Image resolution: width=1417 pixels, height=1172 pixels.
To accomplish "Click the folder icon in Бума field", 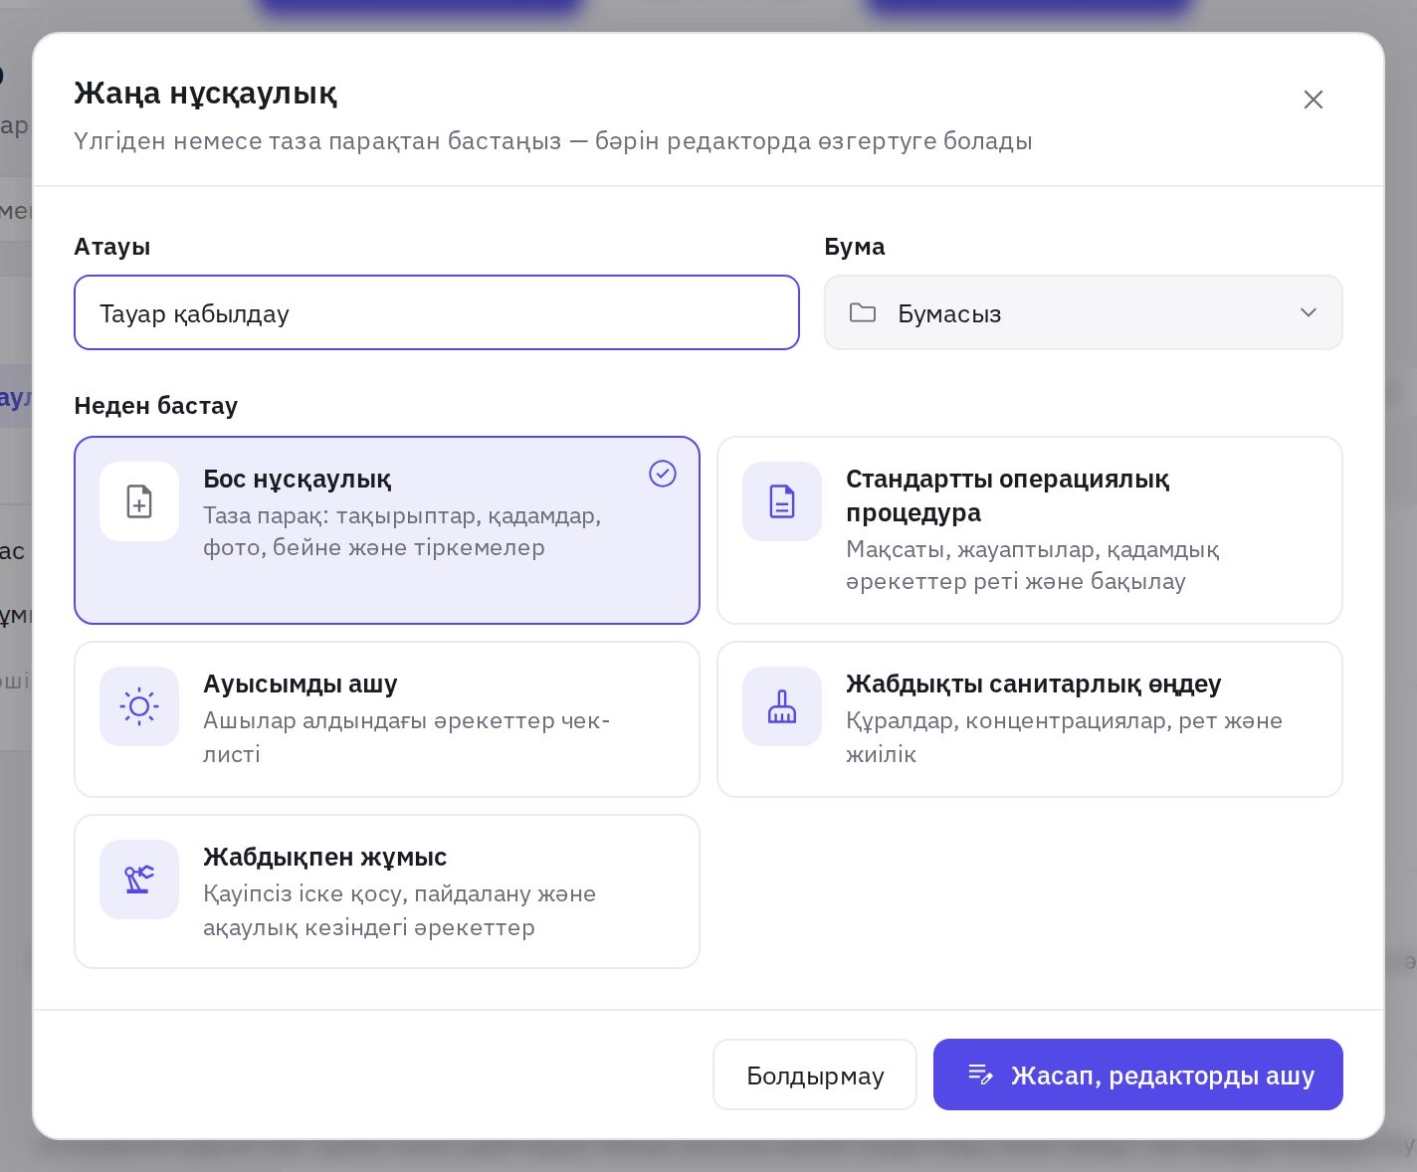I will click(x=863, y=312).
